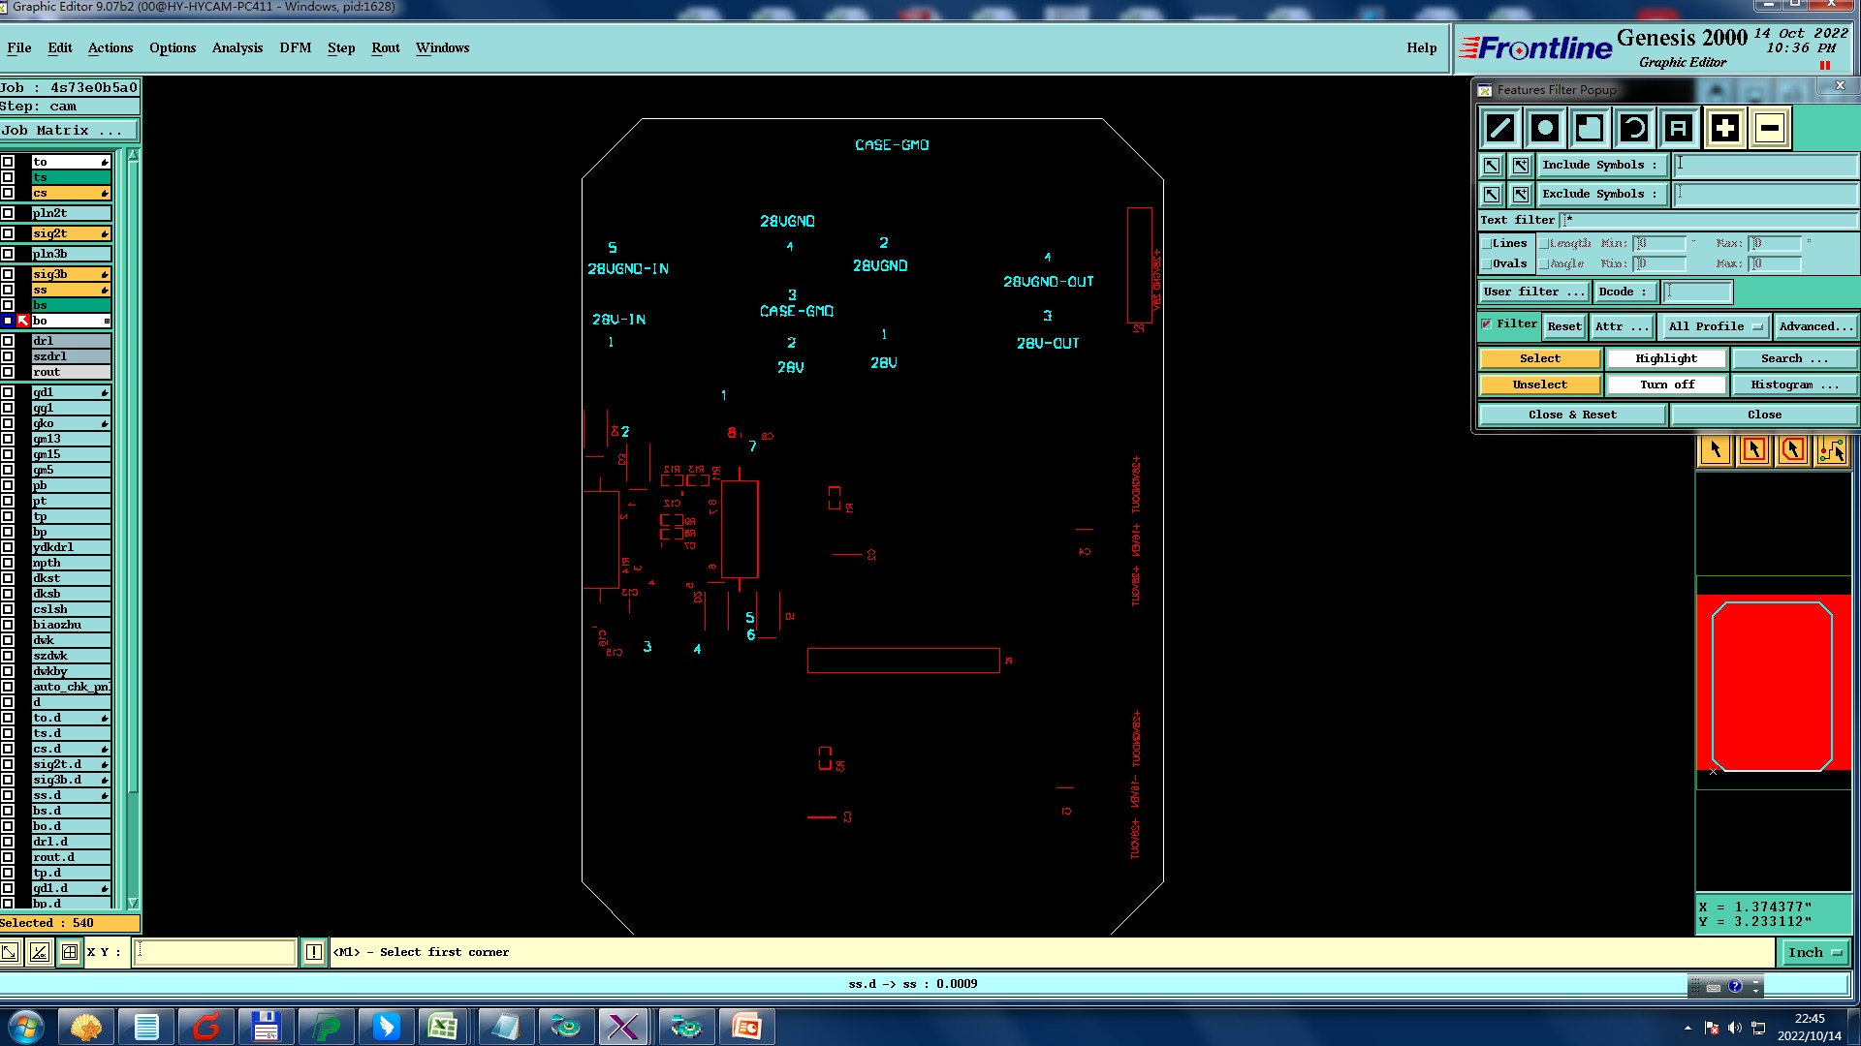Choose the polygon selection arrow tool
Image resolution: width=1861 pixels, height=1046 pixels.
coord(1792,449)
